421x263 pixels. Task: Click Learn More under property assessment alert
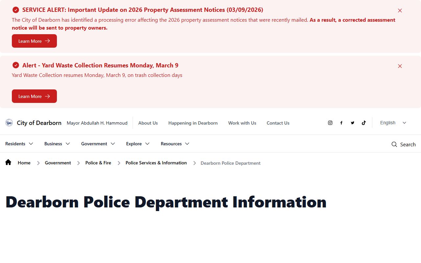pyautogui.click(x=34, y=41)
